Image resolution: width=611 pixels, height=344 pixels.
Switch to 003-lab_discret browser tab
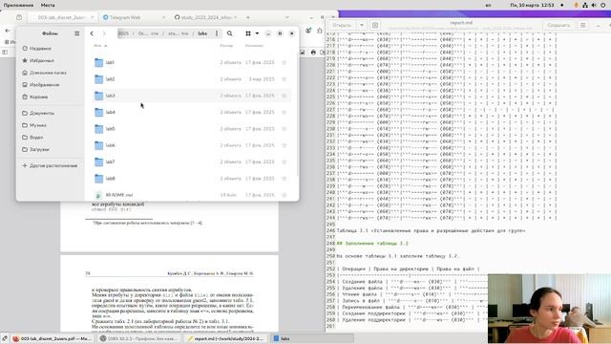point(62,17)
